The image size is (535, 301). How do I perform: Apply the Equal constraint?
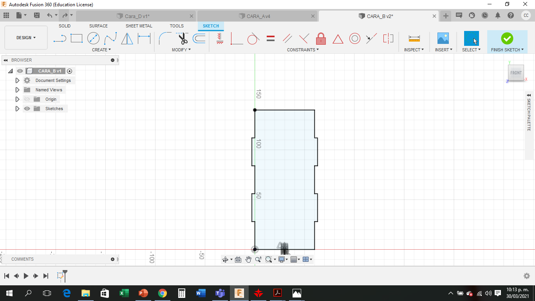pos(271,38)
